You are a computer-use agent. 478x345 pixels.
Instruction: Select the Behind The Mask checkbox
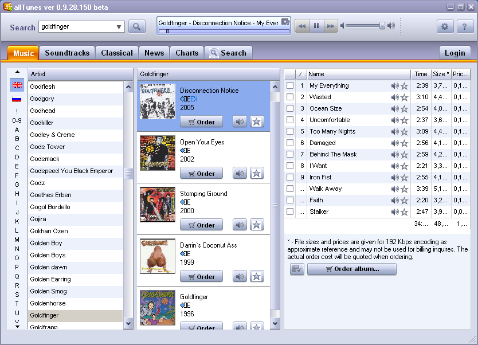290,154
